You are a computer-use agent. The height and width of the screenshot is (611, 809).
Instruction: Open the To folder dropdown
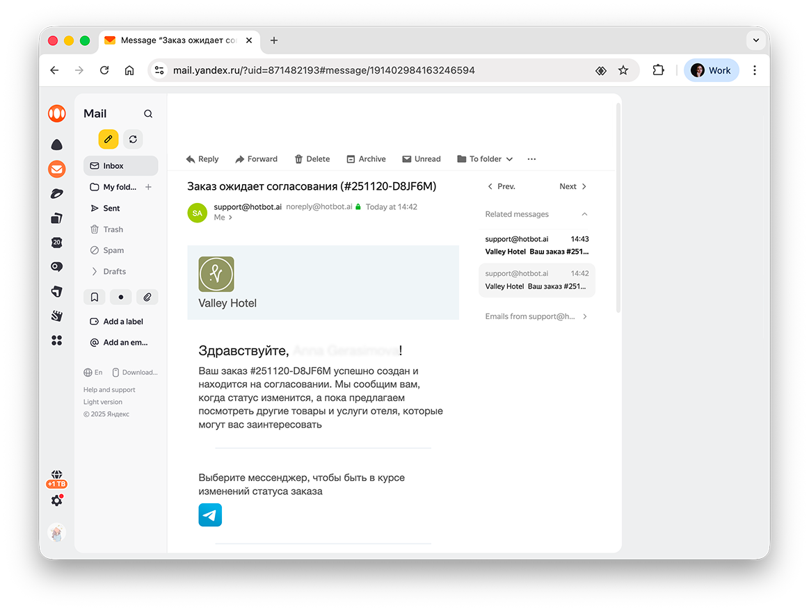(485, 158)
